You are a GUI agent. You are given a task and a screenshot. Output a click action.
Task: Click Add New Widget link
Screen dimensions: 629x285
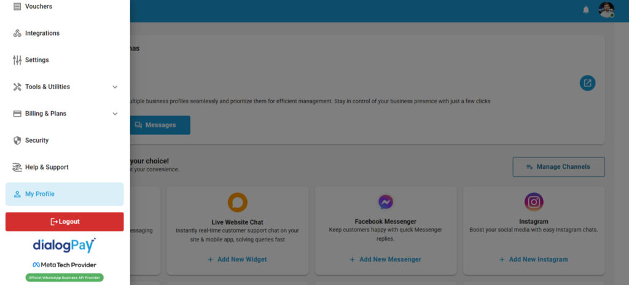[237, 259]
